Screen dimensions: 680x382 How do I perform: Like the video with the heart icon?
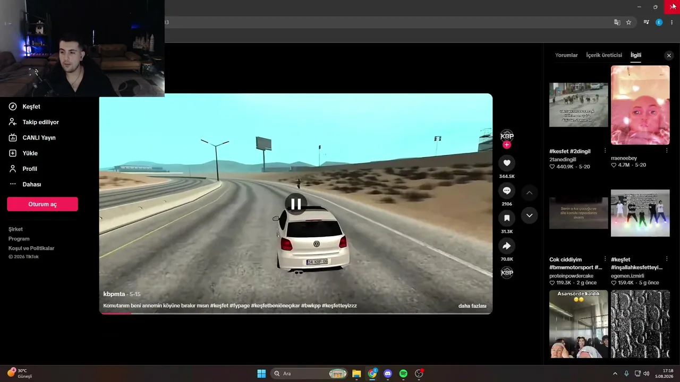(x=507, y=163)
